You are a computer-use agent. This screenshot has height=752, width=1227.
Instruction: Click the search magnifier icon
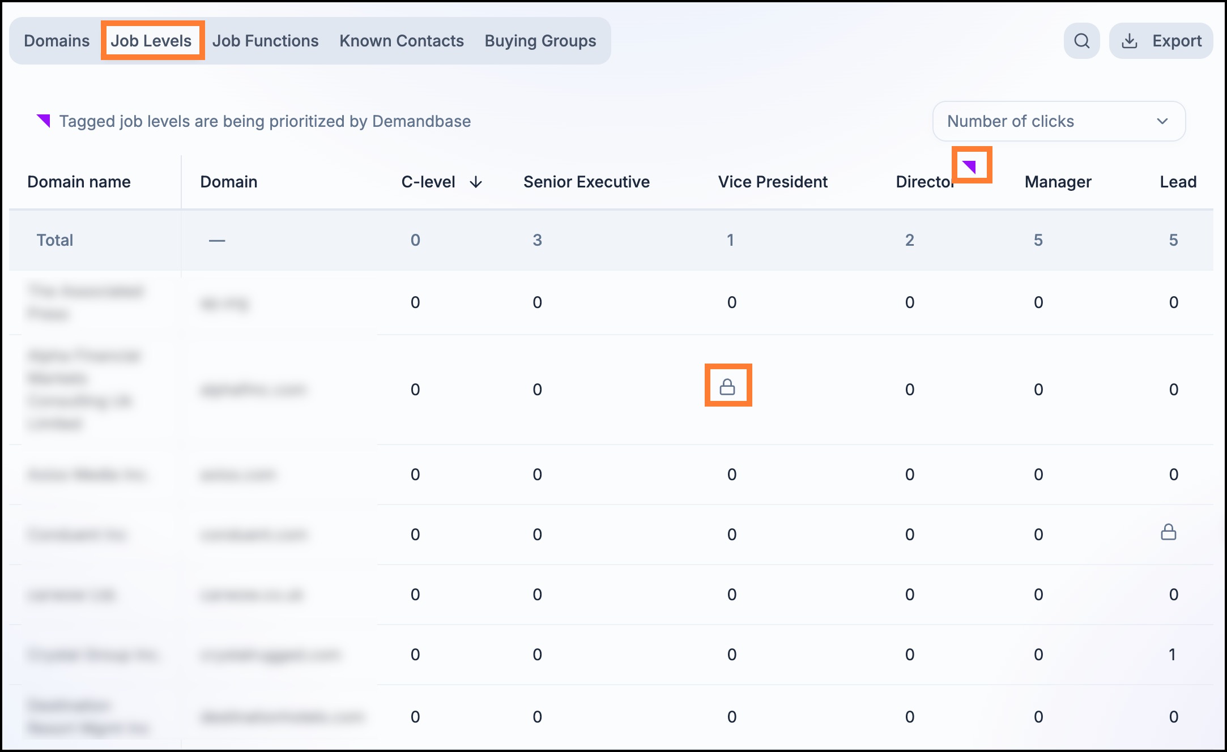tap(1081, 41)
